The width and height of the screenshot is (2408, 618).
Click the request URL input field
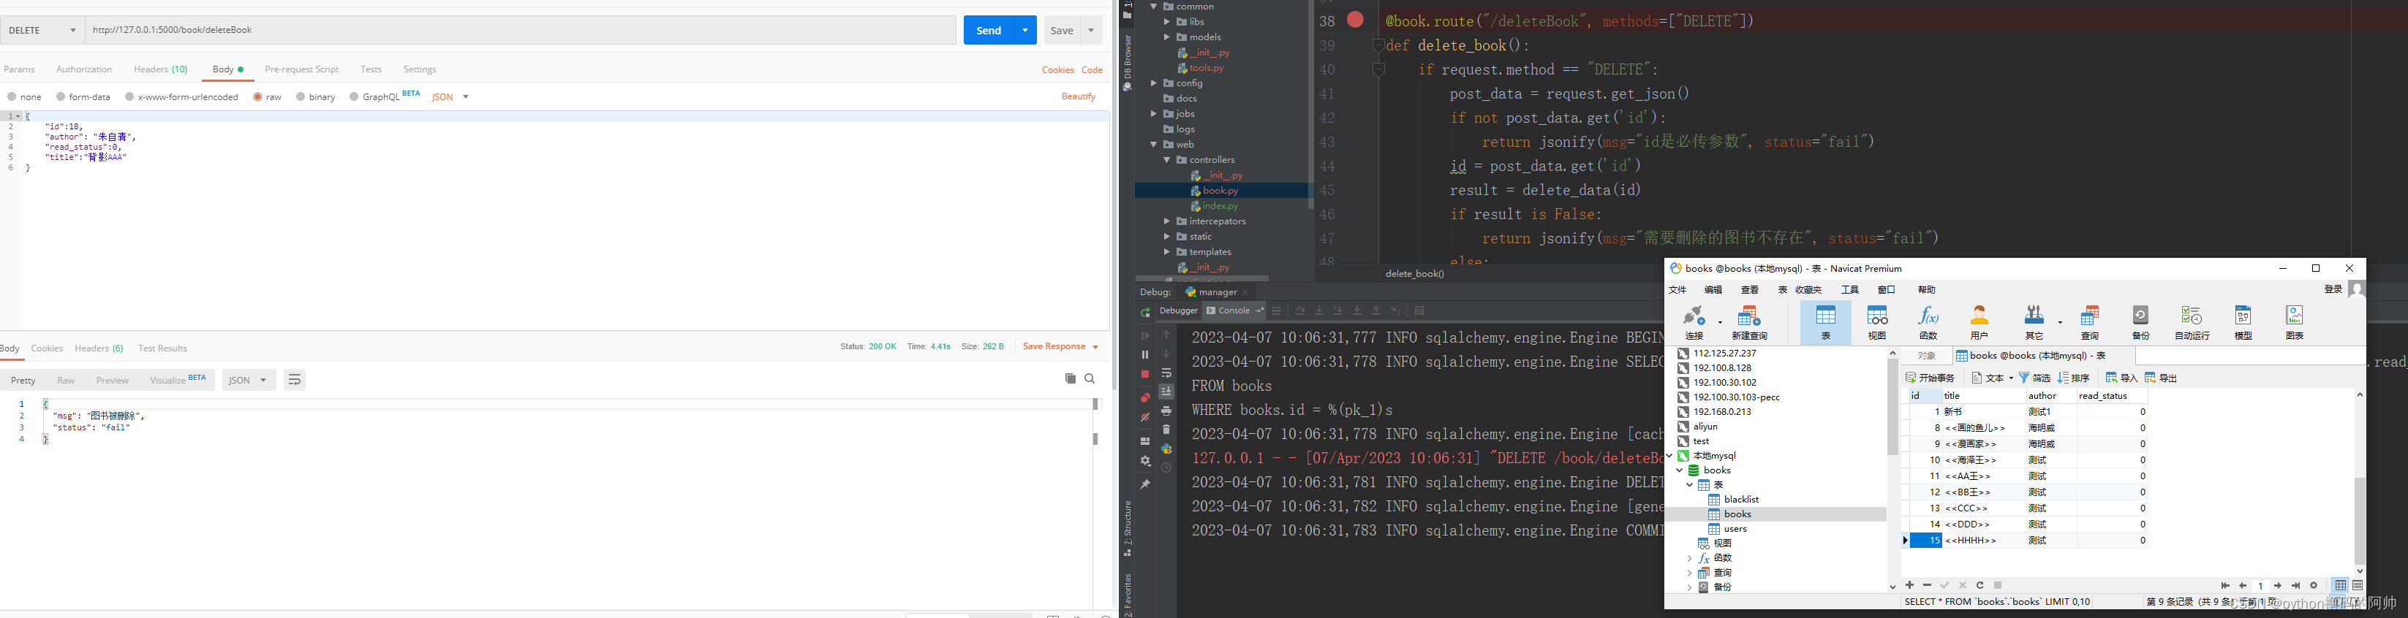coord(521,30)
